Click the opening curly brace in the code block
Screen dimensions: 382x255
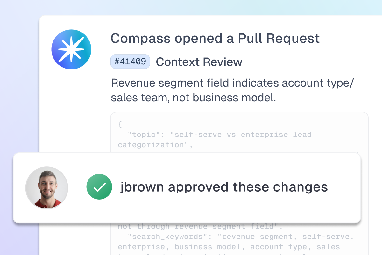pyautogui.click(x=120, y=124)
